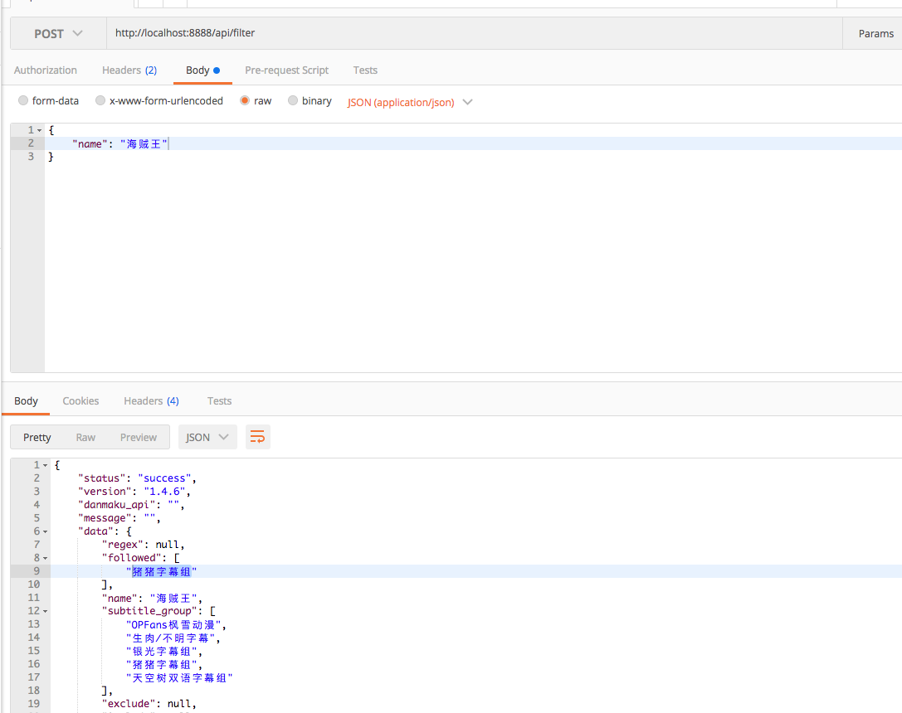Open the response Tests tab
This screenshot has width=902, height=713.
219,401
